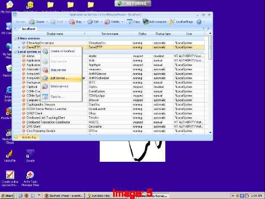Close the localhost tab with its X

[x=208, y=29]
